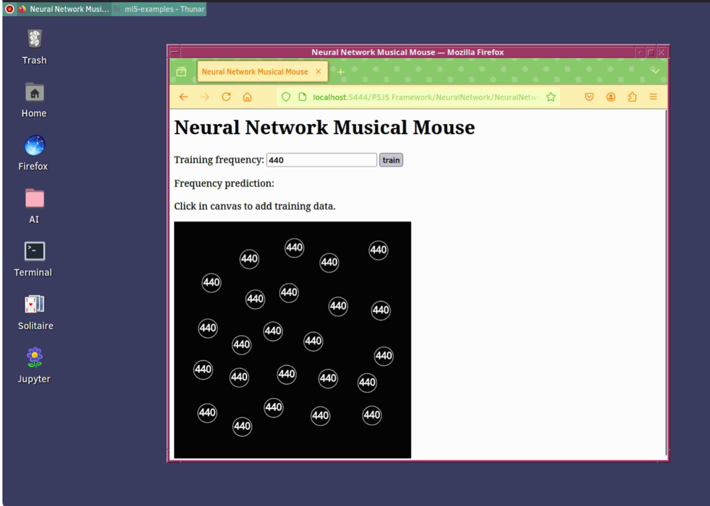The height and width of the screenshot is (506, 710).
Task: Open the Firefox account icon
Action: point(611,97)
